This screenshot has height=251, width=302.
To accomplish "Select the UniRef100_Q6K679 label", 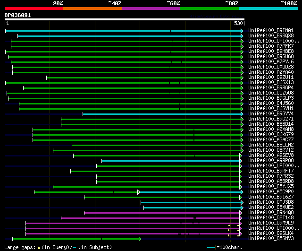I will pyautogui.click(x=271, y=135).
